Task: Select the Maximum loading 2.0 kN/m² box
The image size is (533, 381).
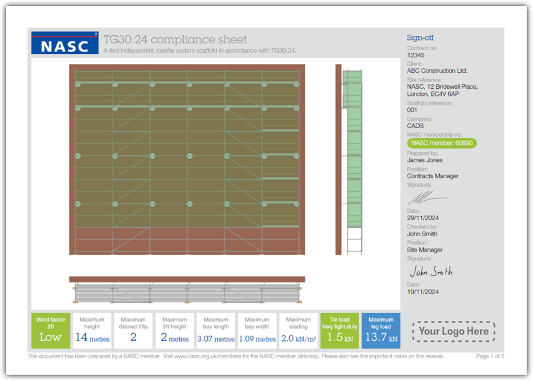Action: tap(298, 331)
